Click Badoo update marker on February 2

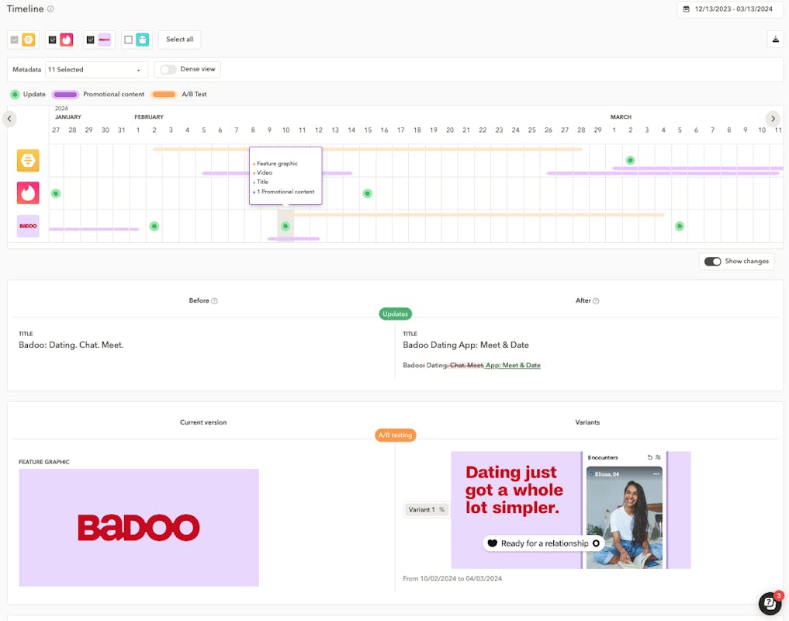[x=154, y=226]
